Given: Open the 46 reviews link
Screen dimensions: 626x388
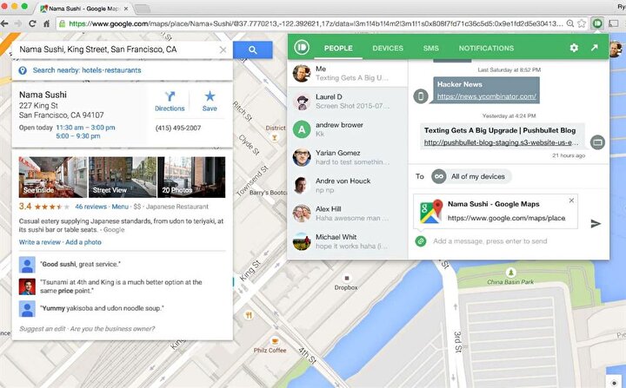Looking at the screenshot, I should tap(91, 207).
